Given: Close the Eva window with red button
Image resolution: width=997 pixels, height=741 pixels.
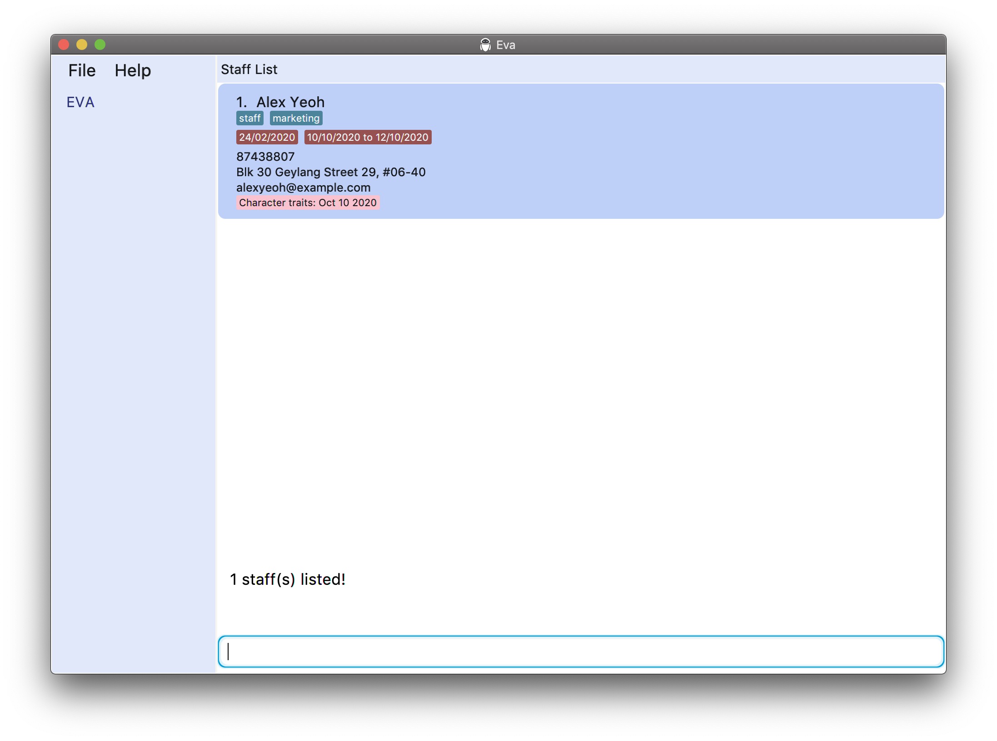Looking at the screenshot, I should point(64,44).
